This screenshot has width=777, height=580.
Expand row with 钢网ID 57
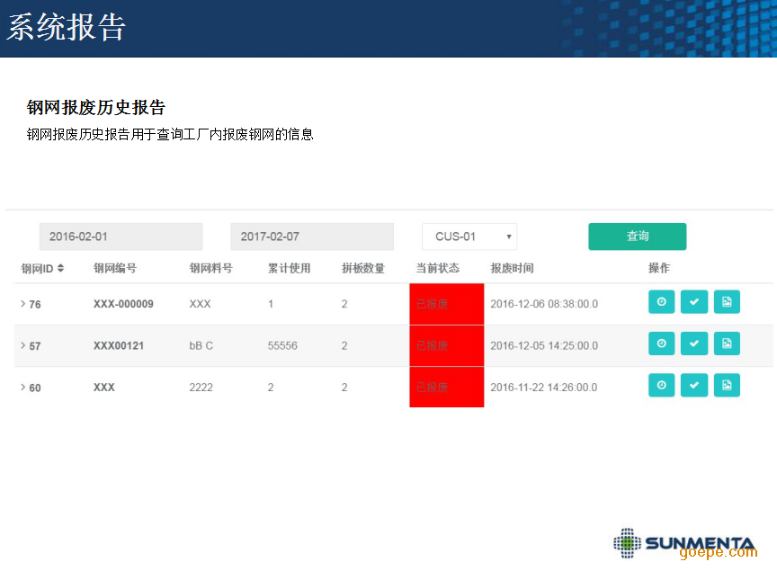click(23, 345)
